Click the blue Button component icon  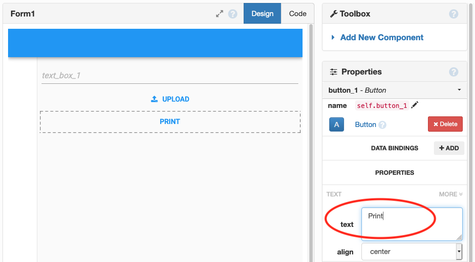point(336,124)
